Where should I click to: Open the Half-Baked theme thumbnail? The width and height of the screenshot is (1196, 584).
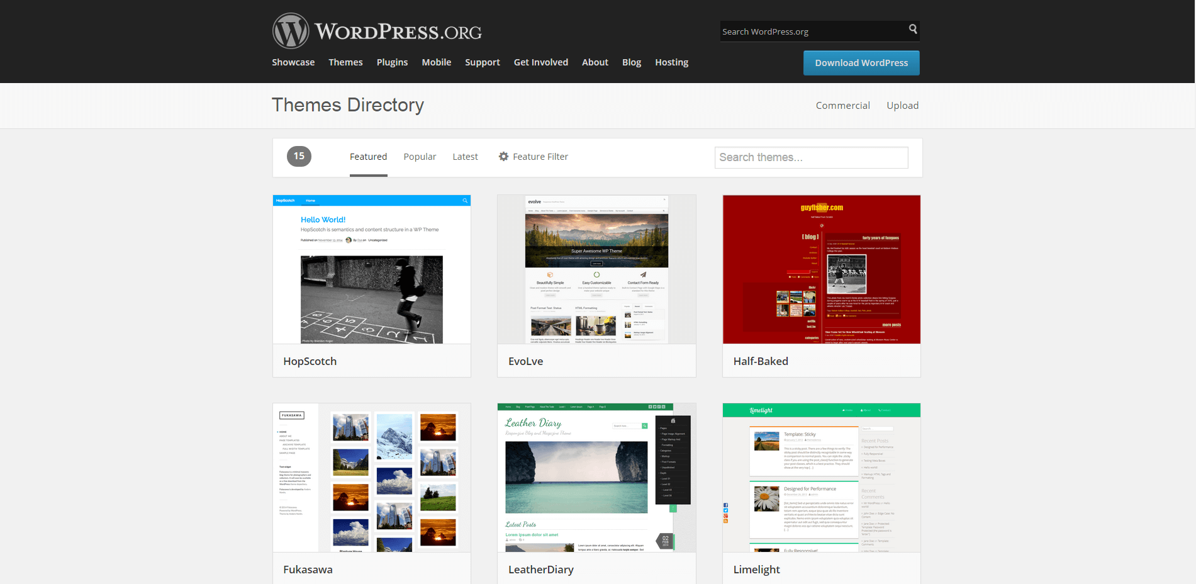822,269
